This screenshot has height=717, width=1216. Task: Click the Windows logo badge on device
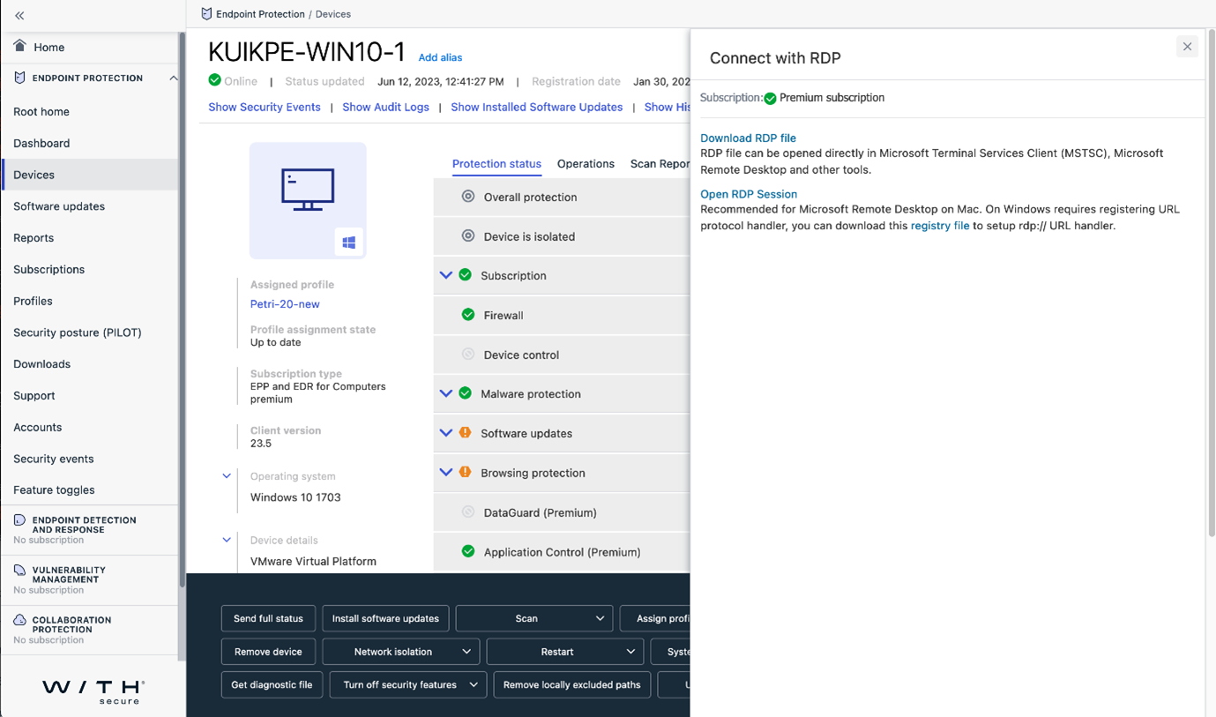click(x=349, y=243)
